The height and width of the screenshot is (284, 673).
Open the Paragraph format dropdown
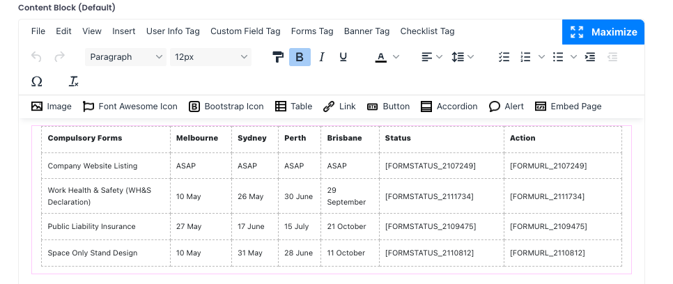click(x=125, y=57)
